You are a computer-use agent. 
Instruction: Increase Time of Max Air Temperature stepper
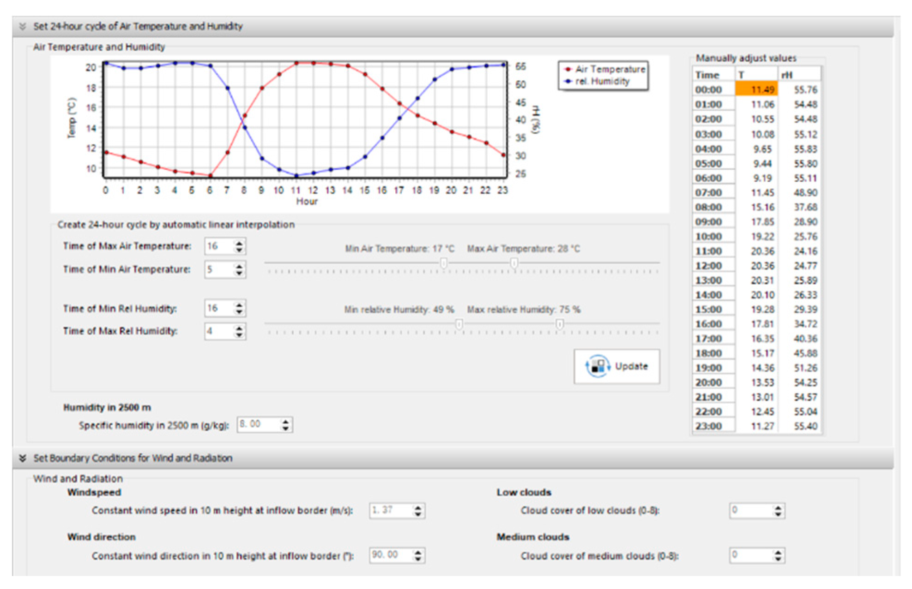click(x=239, y=243)
